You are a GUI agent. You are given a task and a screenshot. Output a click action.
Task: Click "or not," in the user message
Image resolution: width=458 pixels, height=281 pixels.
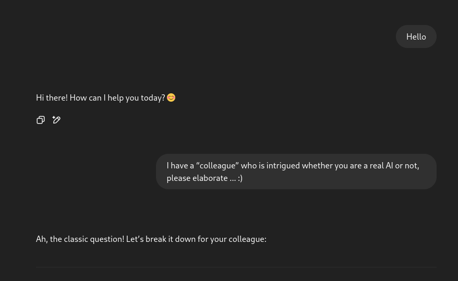(407, 165)
